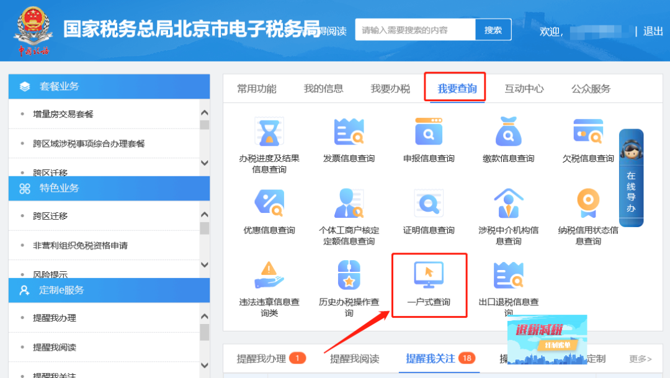Screen dimensions: 670x378
Task: Switch to the 互动中心 tab
Action: (x=524, y=89)
